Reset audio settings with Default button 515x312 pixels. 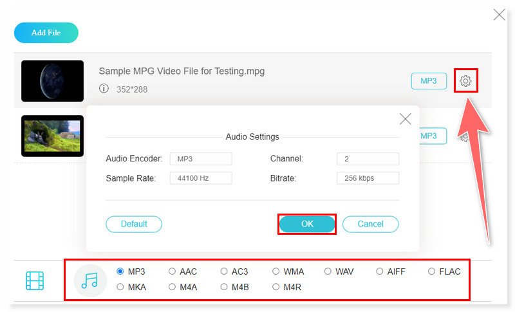pos(134,224)
